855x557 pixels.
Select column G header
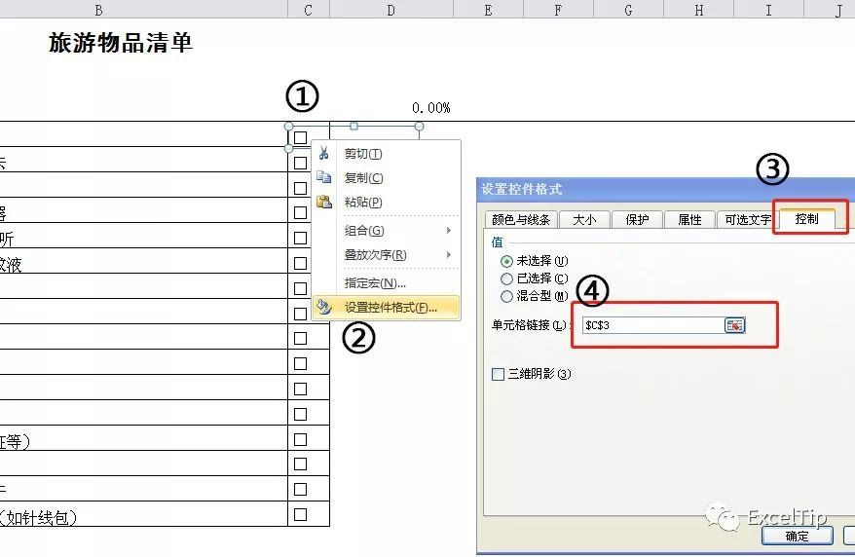point(628,10)
